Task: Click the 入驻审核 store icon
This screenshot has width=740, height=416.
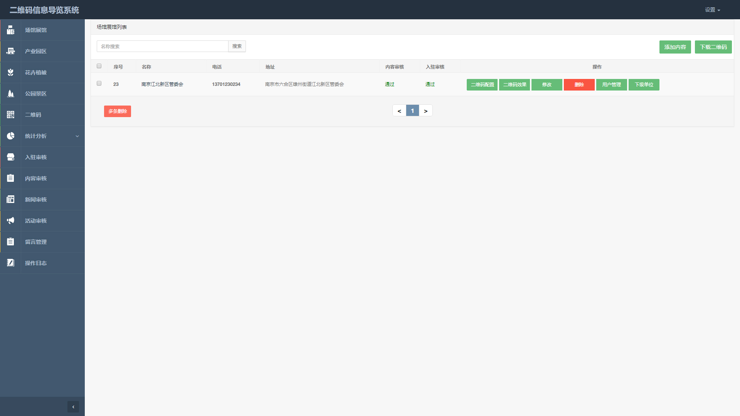Action: click(x=10, y=157)
